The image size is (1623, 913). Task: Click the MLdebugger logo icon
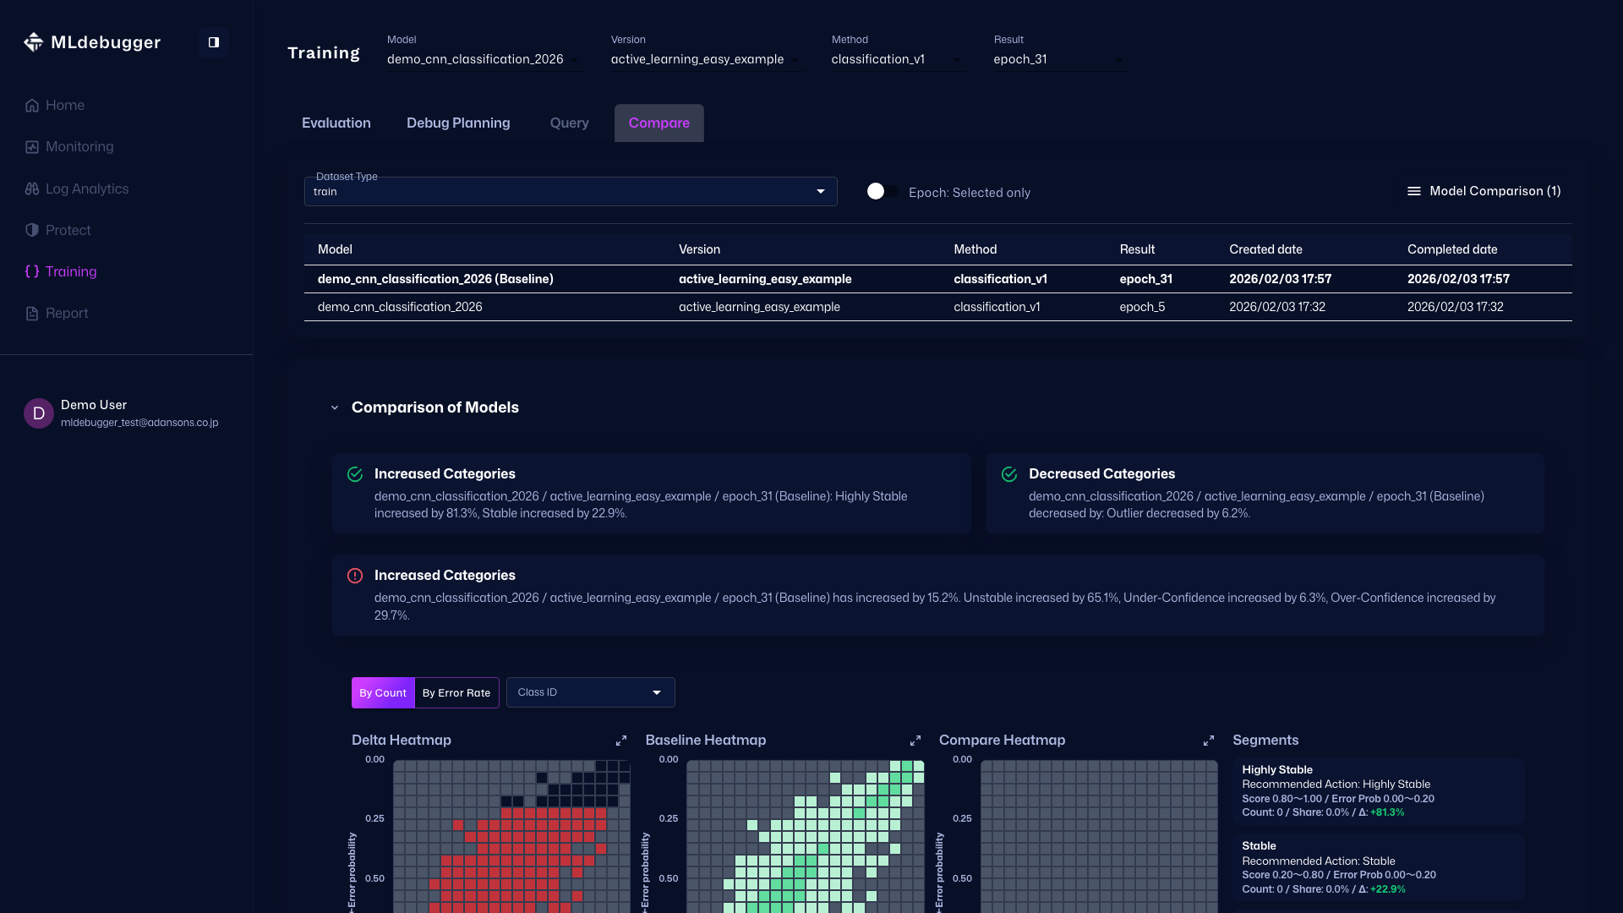coord(34,42)
